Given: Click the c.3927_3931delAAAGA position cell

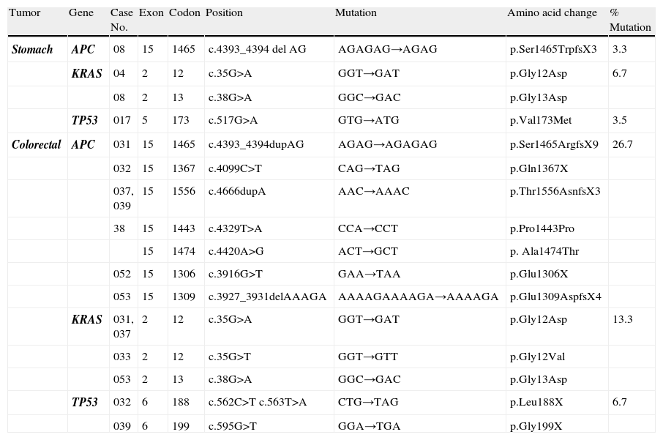Looking at the screenshot, I should coord(267,297).
